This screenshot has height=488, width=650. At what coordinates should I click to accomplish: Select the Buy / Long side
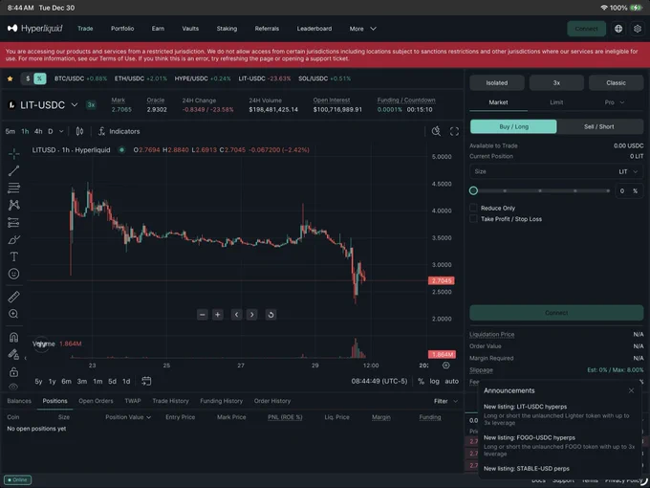[x=513, y=126]
